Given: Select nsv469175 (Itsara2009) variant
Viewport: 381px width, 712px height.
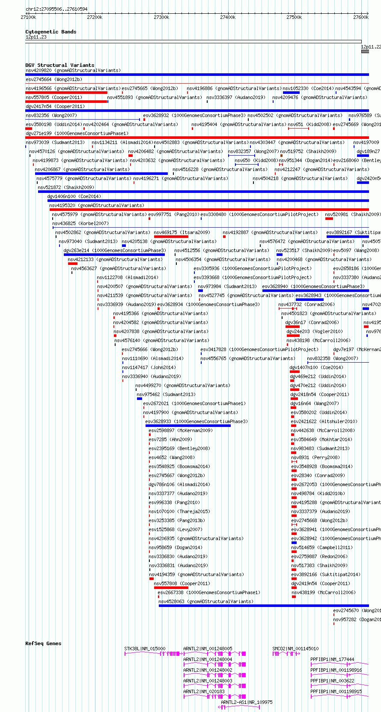Looking at the screenshot, I should [x=182, y=232].
